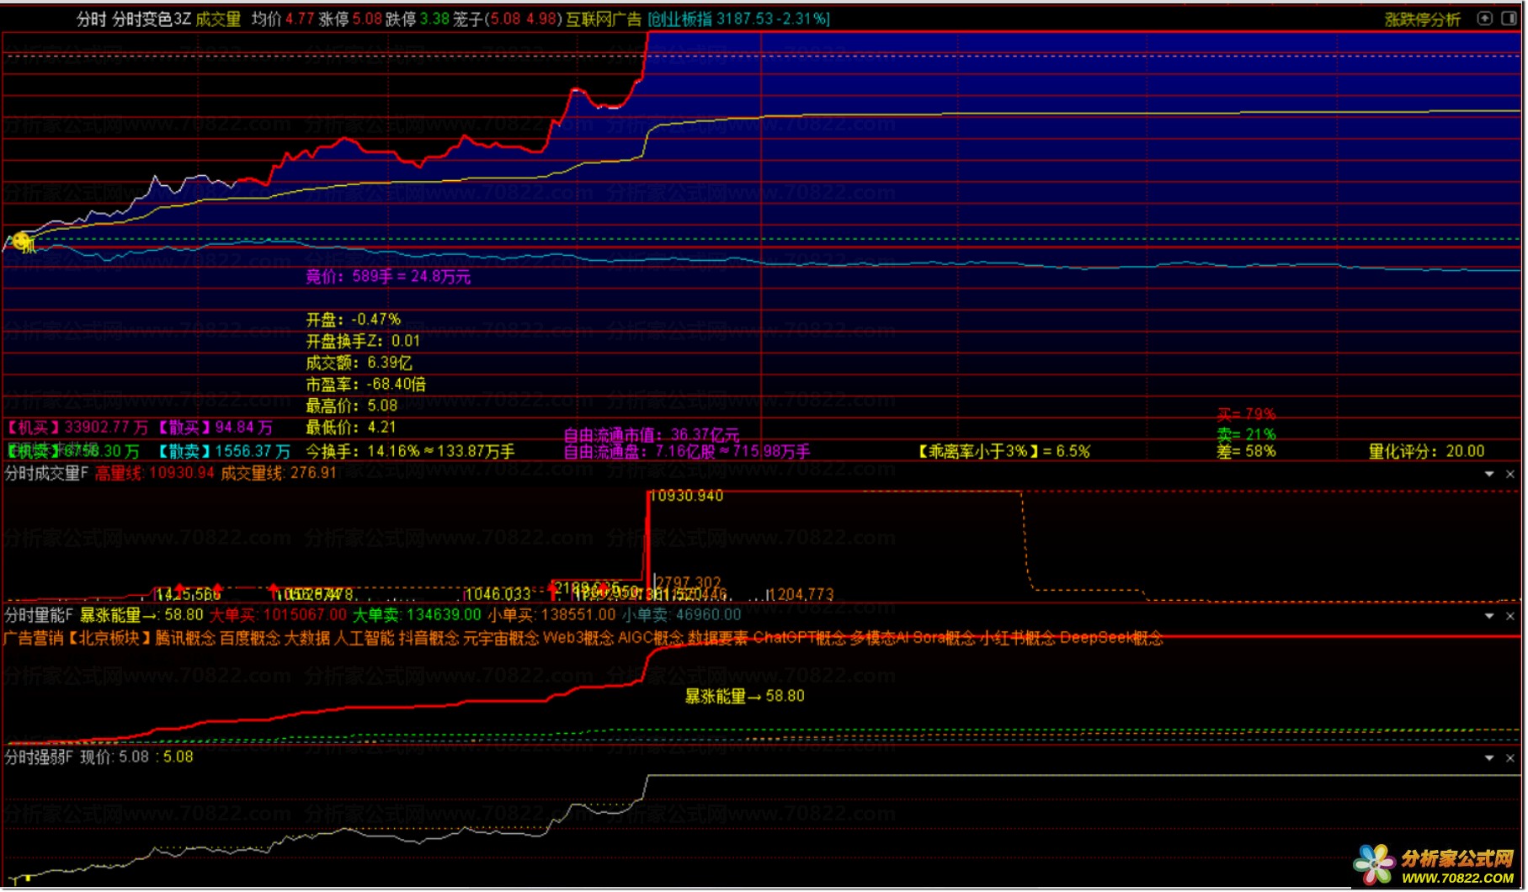
Task: Expand the 分时成交量F panel dropdown arrow
Action: [1489, 475]
